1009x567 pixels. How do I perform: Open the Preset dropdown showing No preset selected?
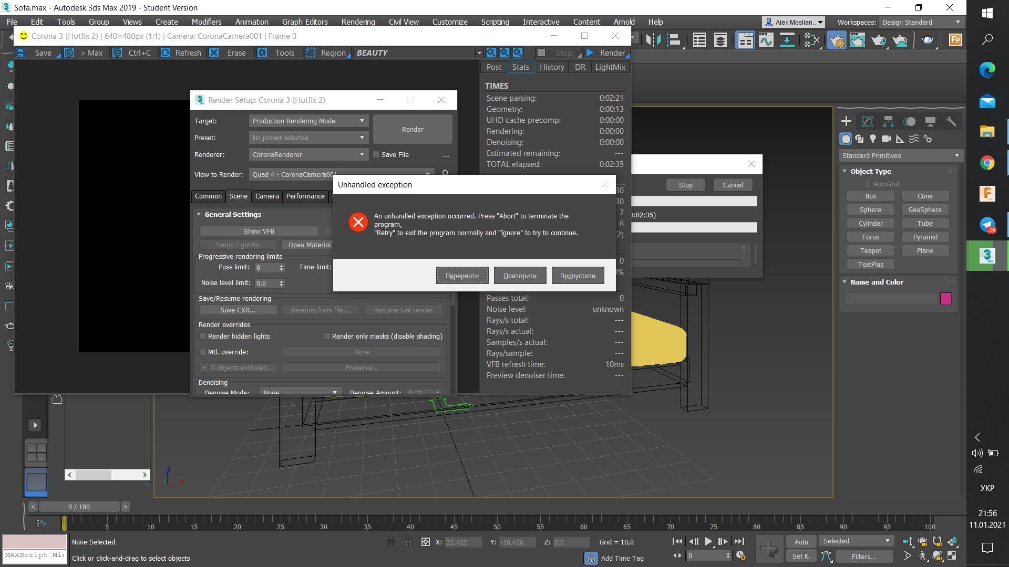point(308,138)
